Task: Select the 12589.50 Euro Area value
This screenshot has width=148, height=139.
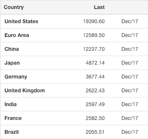Action: pyautogui.click(x=94, y=35)
